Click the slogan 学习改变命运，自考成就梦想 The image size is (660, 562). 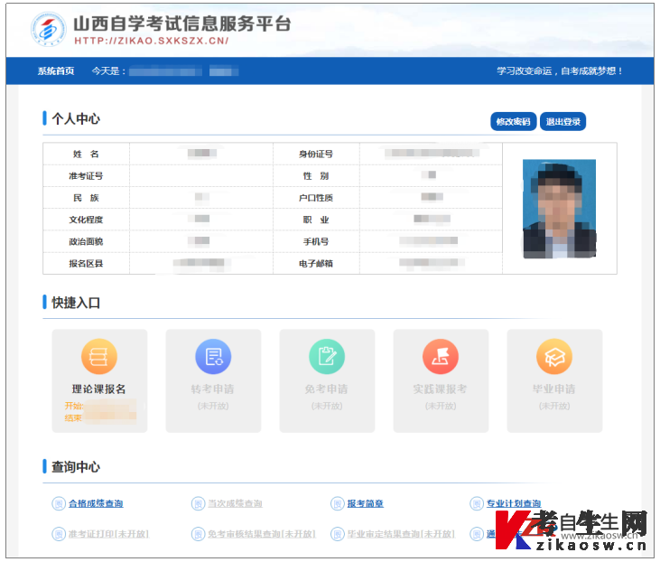point(560,70)
